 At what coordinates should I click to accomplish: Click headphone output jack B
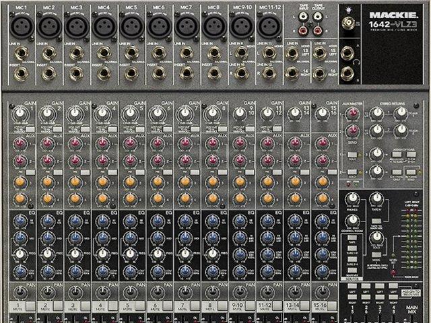pyautogui.click(x=347, y=73)
